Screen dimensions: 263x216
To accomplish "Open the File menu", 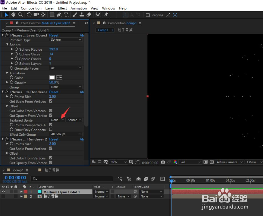I will pos(4,8).
